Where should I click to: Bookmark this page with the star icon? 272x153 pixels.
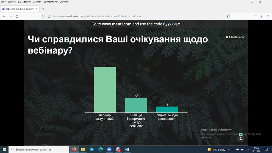point(228,16)
